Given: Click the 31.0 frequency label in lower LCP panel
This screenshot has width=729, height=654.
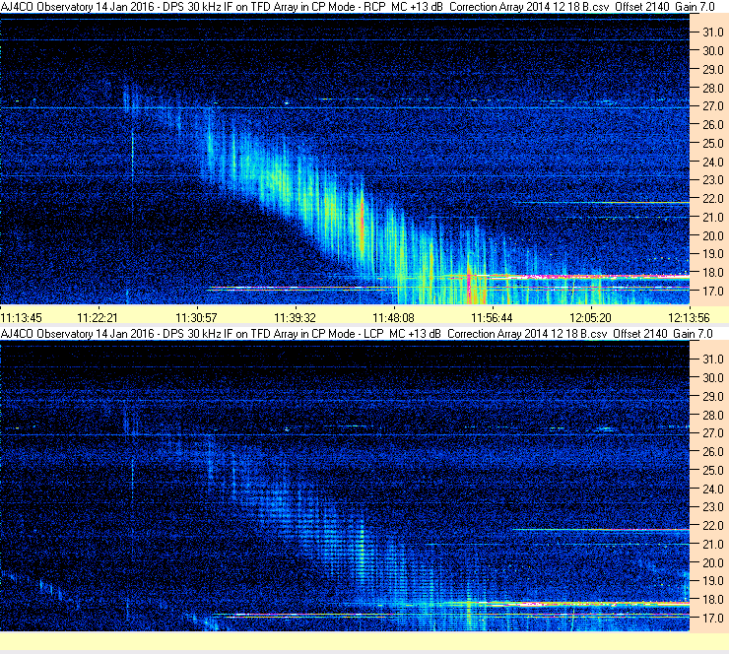Looking at the screenshot, I should tap(712, 360).
